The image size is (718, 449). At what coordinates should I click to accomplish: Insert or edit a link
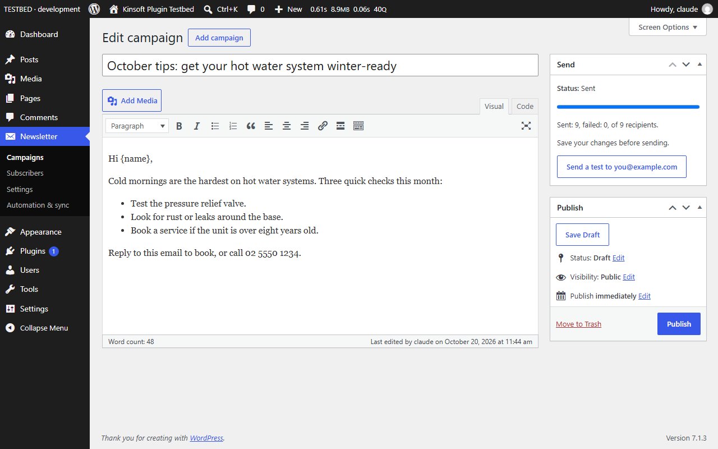[323, 126]
